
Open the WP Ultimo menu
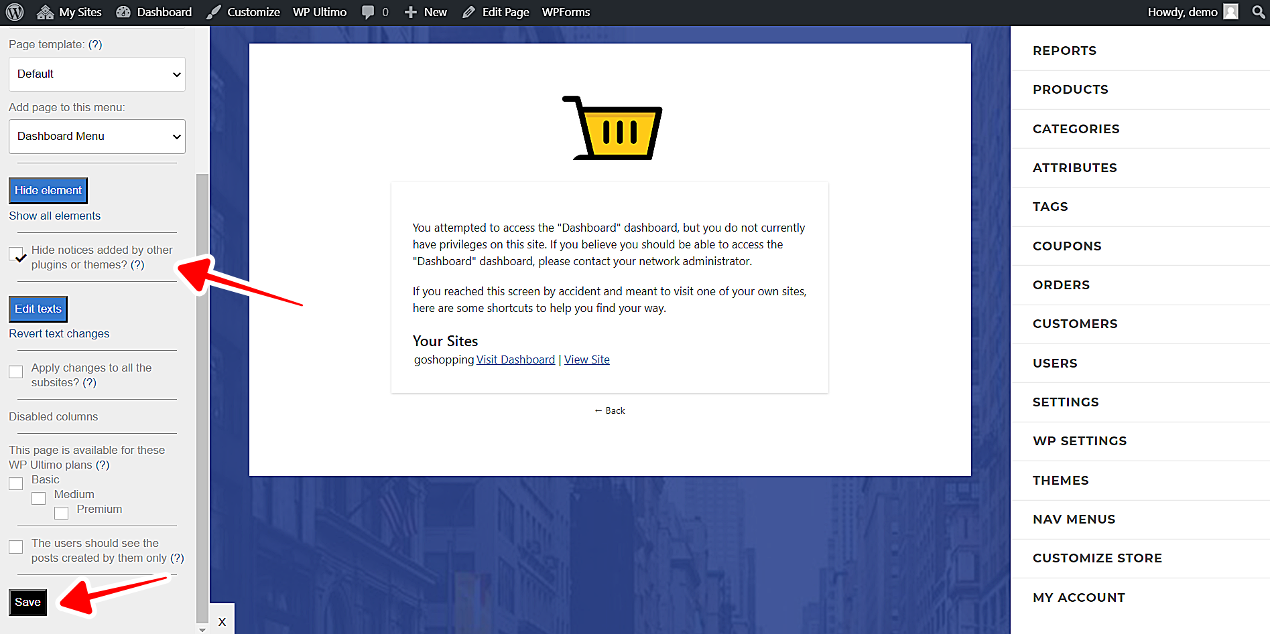tap(320, 12)
